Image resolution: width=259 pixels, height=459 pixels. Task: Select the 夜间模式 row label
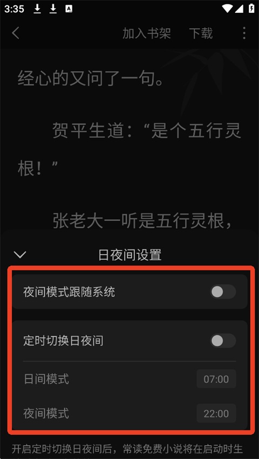pos(46,413)
